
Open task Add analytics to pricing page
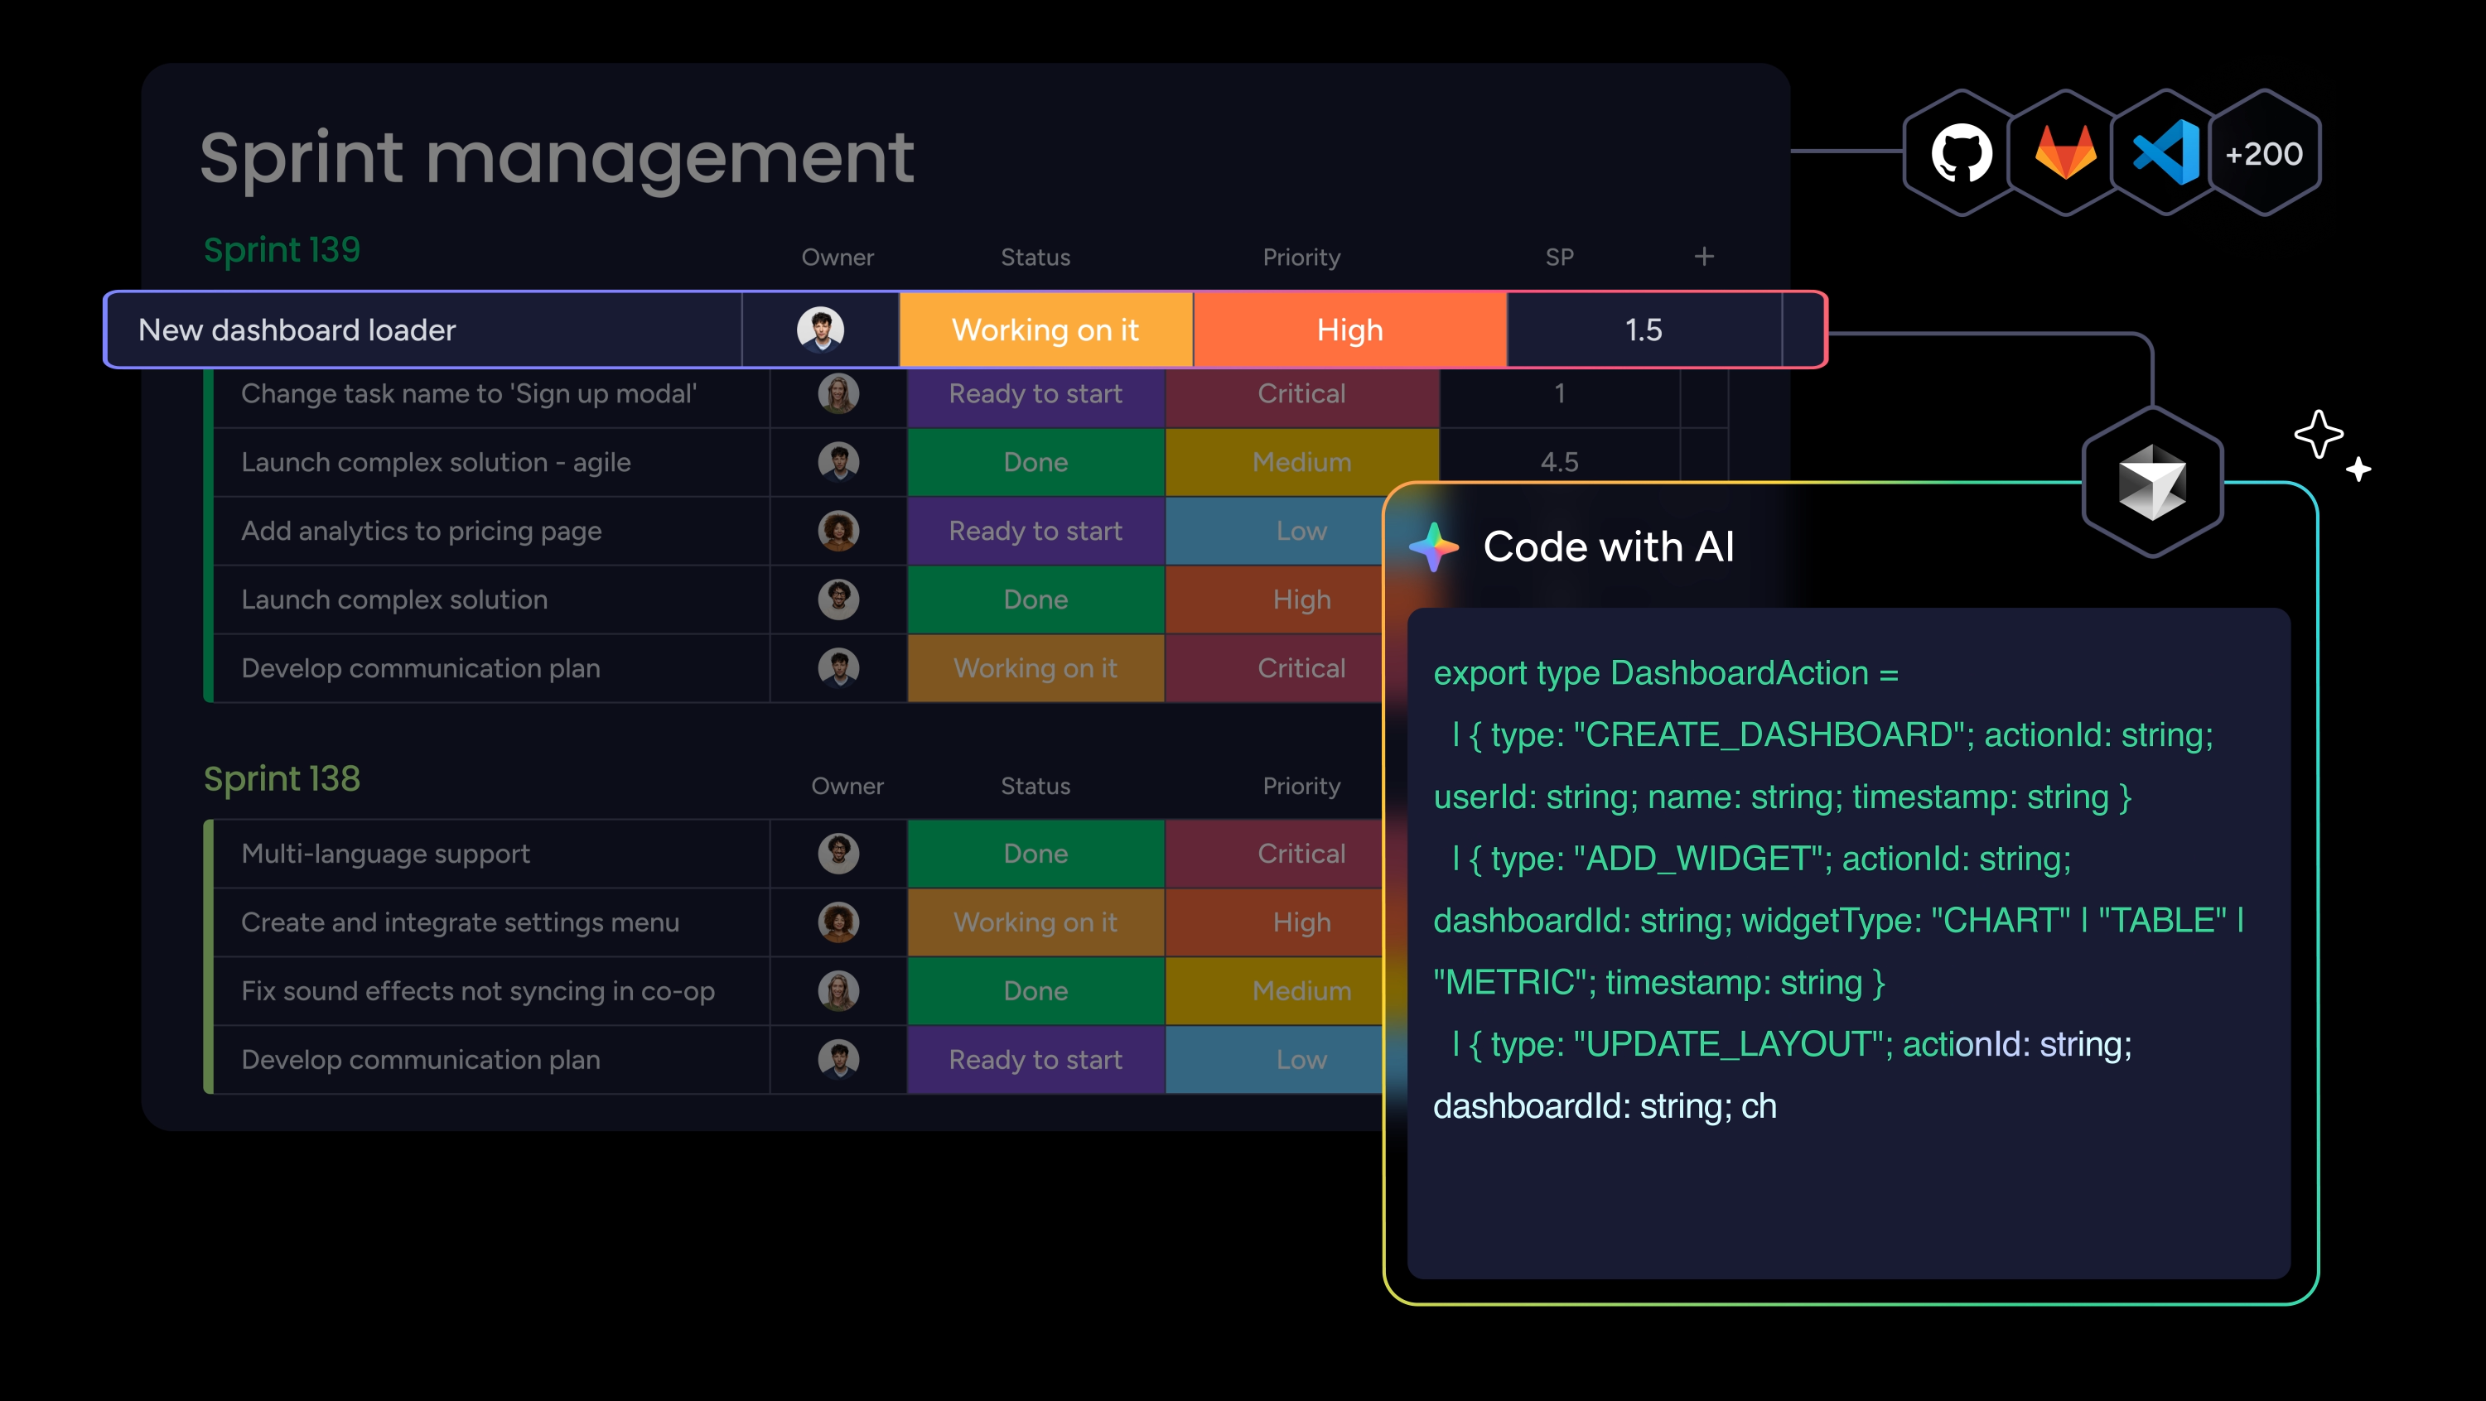[421, 531]
